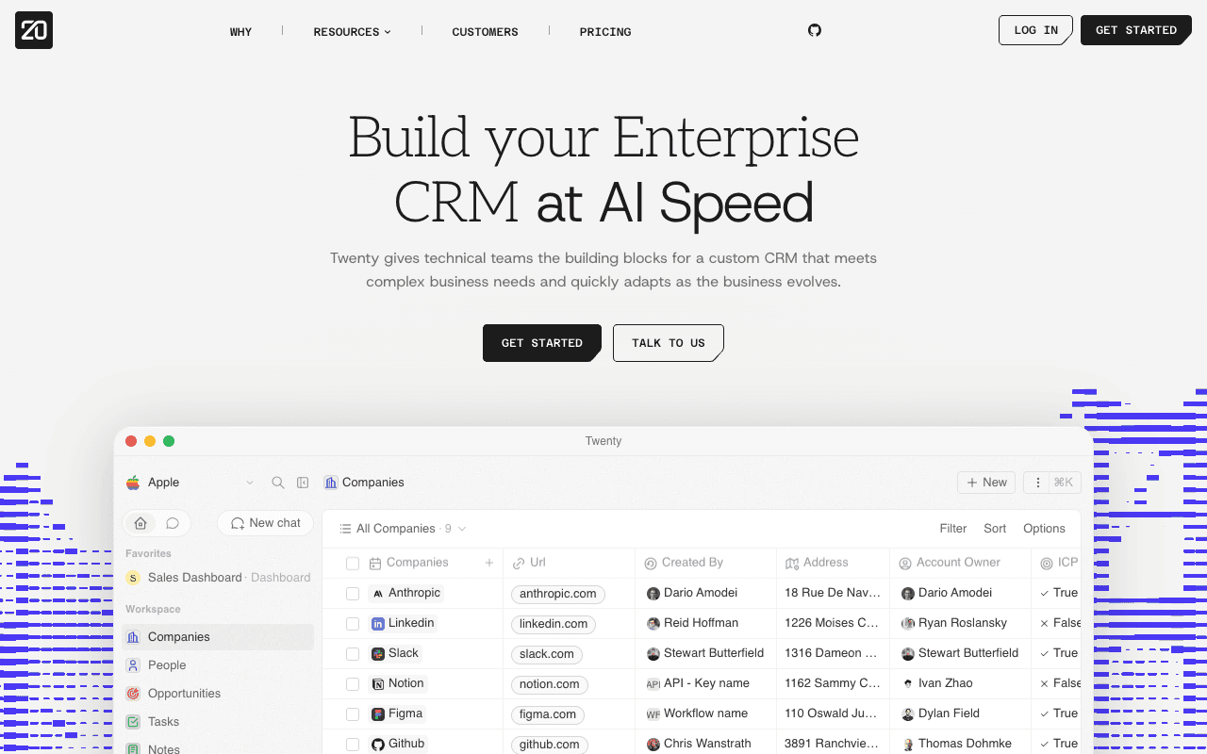Open the chat bubble icon in sidebar
The image size is (1207, 754).
click(173, 523)
